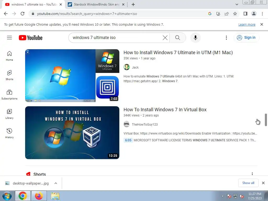Visit TheHowToGuy123 channel by name
Viewport: 268px width, 201px height.
145,124
